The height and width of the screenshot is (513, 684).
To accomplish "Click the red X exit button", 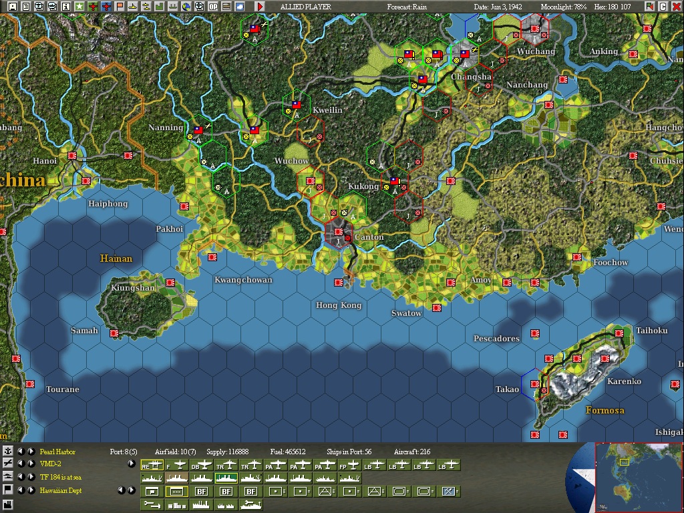I will (676, 7).
